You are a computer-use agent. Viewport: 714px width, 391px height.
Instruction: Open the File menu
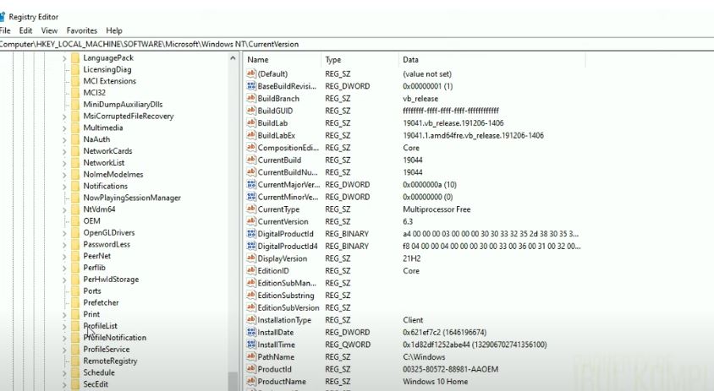click(x=5, y=30)
